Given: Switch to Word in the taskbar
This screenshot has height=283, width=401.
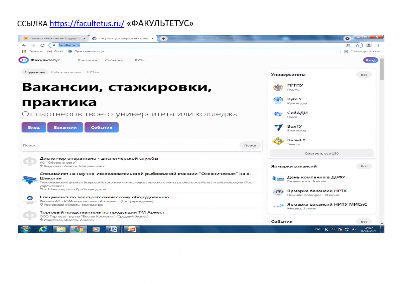Looking at the screenshot, I should tap(113, 229).
